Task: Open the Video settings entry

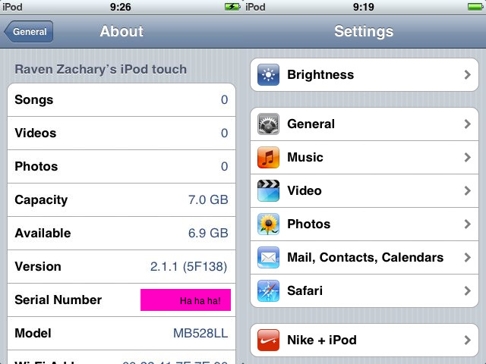Action: coord(364,190)
